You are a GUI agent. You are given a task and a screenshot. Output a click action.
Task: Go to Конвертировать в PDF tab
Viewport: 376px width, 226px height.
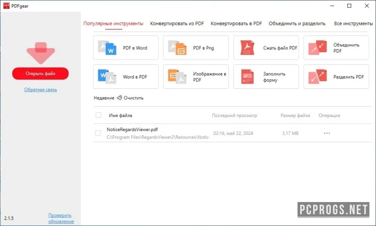236,23
